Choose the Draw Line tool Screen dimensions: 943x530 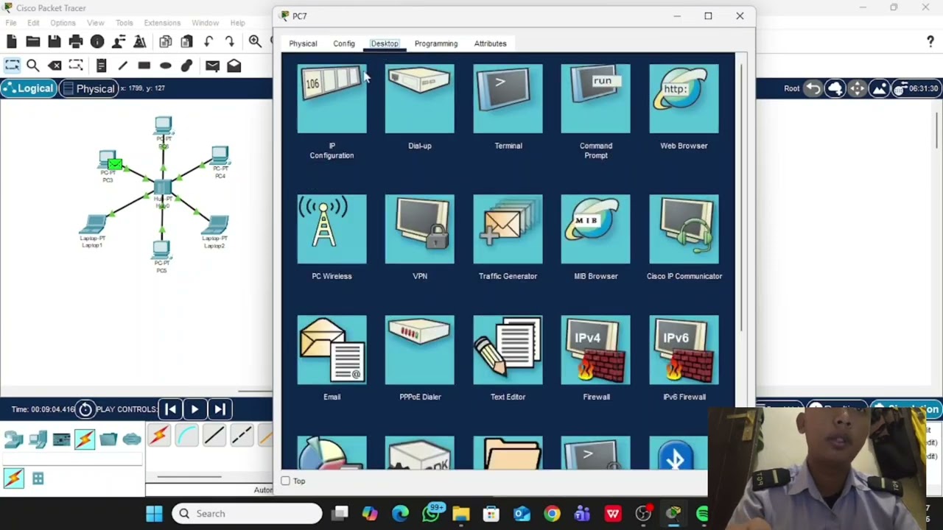[123, 66]
